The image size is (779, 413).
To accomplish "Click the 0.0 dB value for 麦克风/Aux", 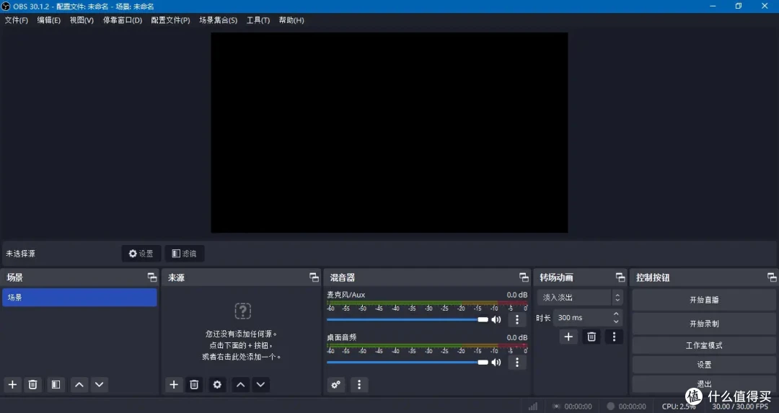I will [517, 295].
